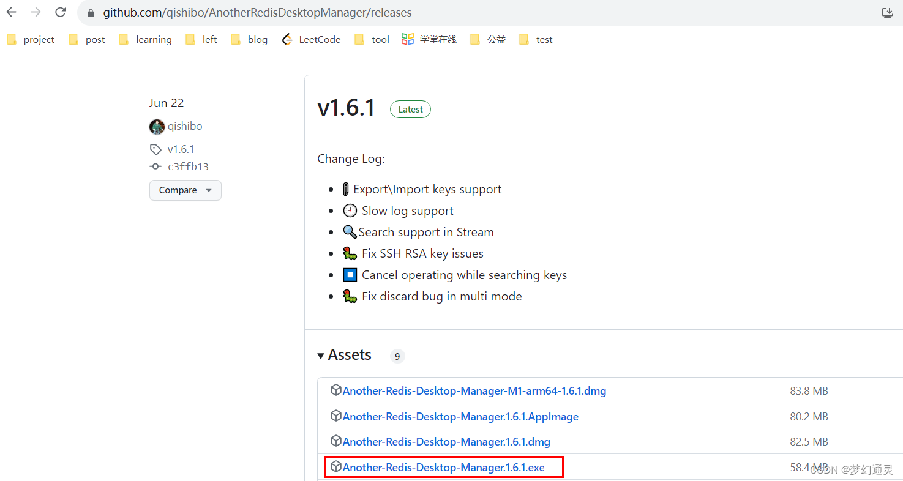This screenshot has width=903, height=481.
Task: Open qishibo's profile link
Action: pyautogui.click(x=185, y=126)
